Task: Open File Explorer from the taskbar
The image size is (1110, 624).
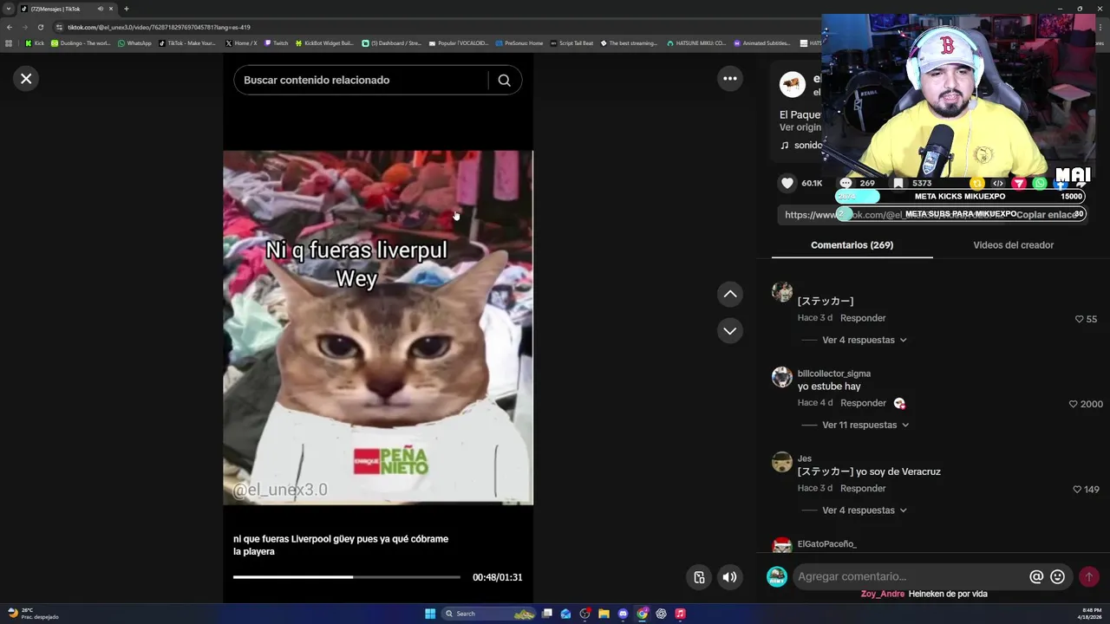Action: click(604, 614)
